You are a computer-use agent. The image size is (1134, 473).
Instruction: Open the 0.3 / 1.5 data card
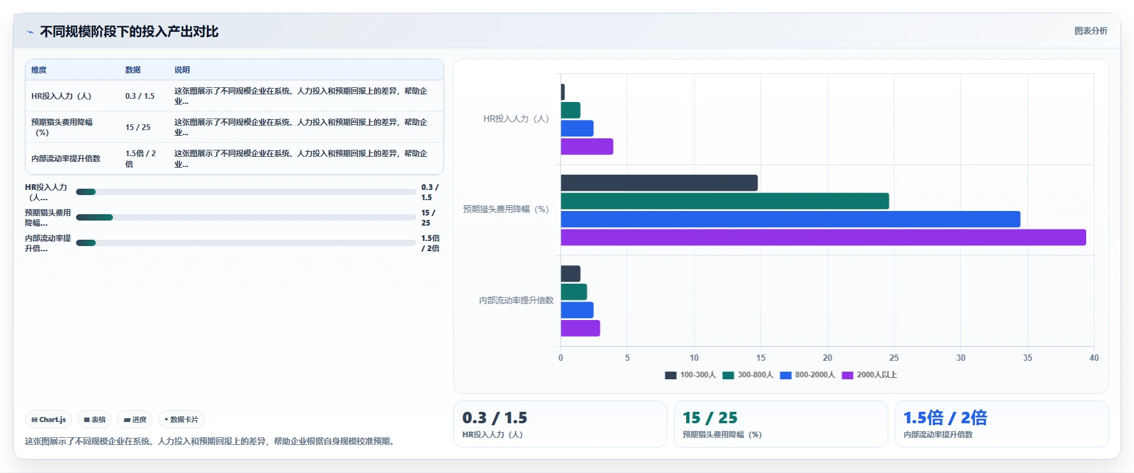pos(560,424)
